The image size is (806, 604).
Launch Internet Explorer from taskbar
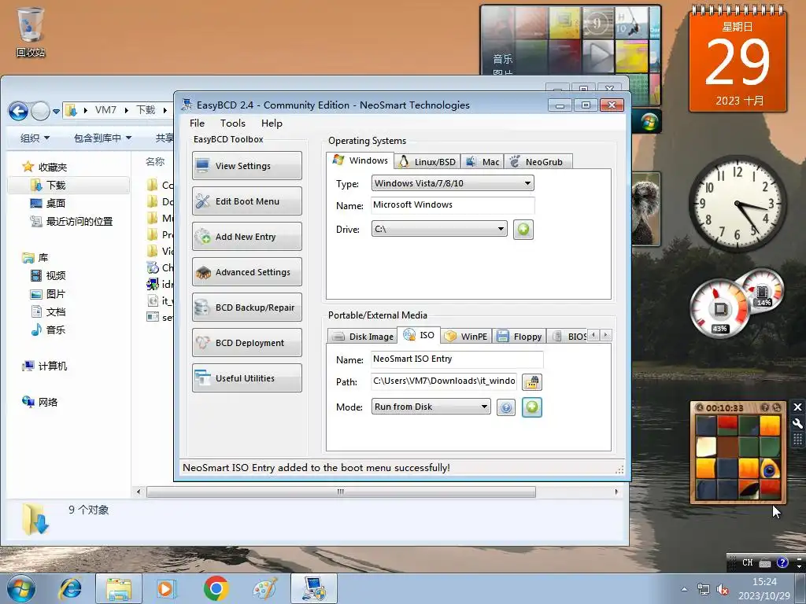70,588
